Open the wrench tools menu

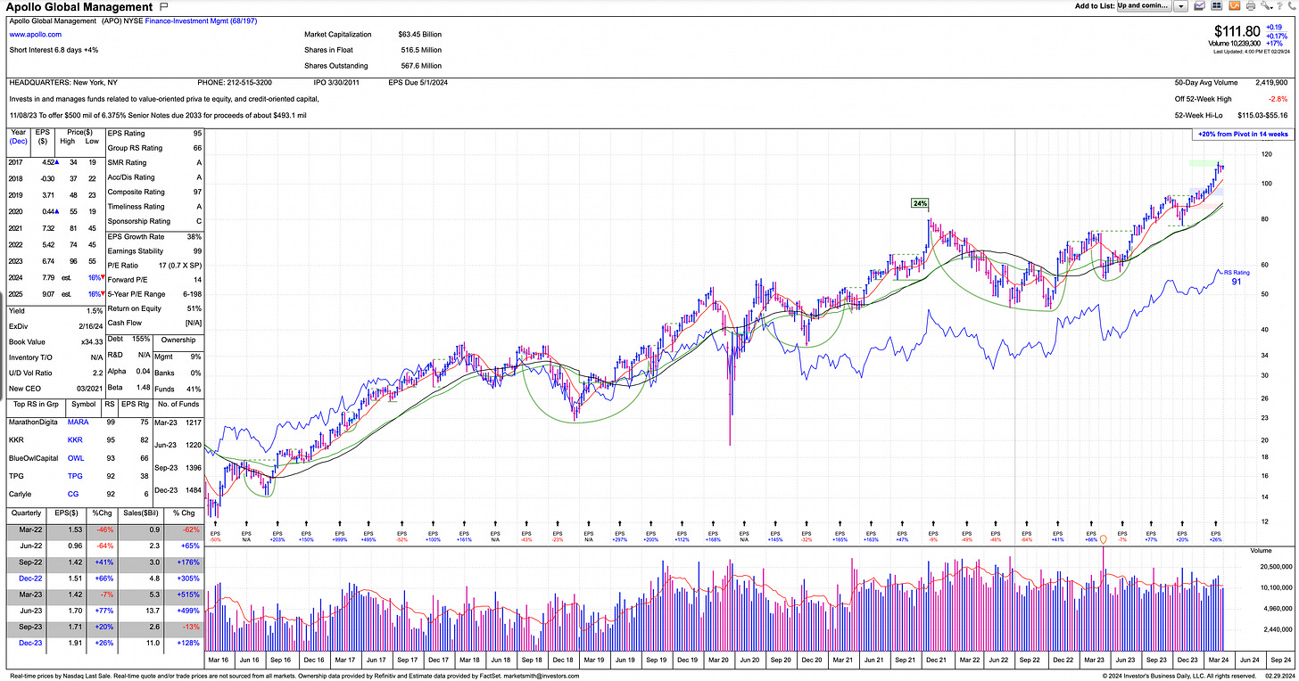[x=1268, y=5]
